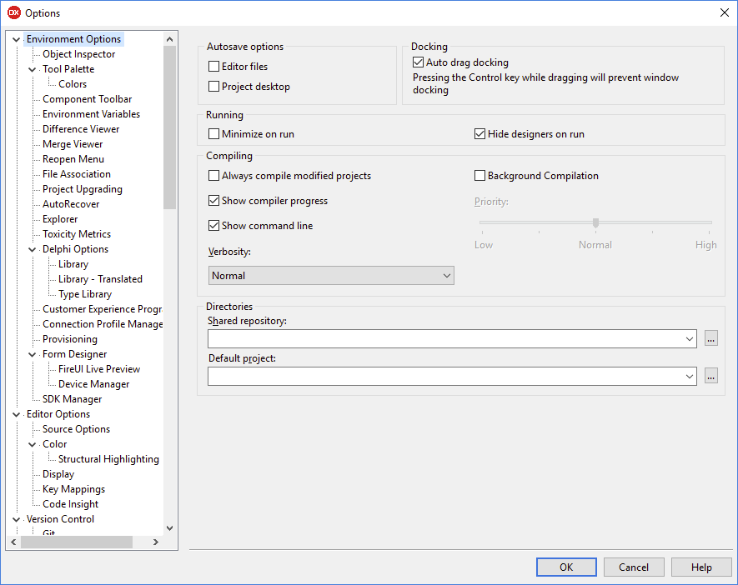The width and height of the screenshot is (738, 585).
Task: Enable Editor files autosave checkbox
Action: 213,67
